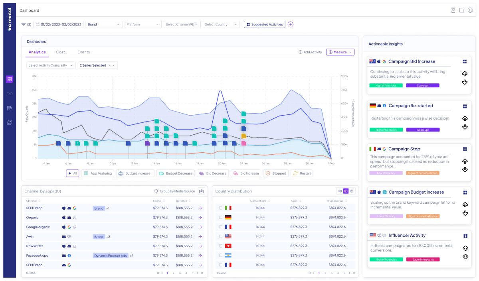Click the Add Activity button
The image size is (479, 281).
[x=310, y=52]
